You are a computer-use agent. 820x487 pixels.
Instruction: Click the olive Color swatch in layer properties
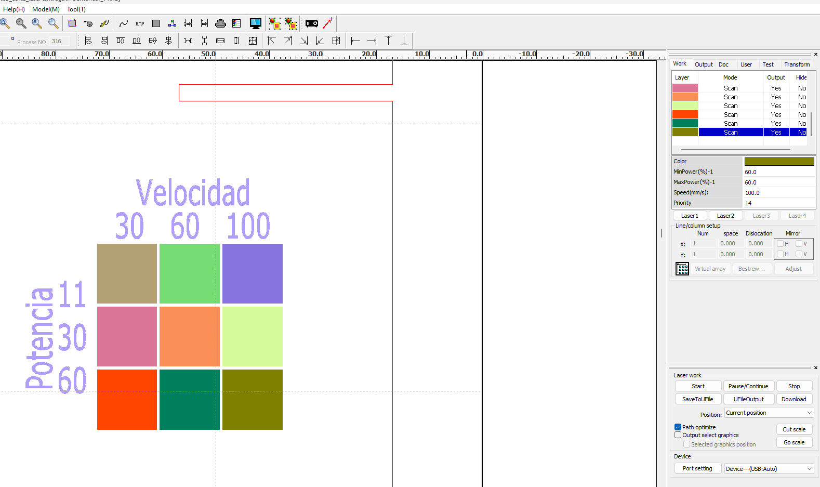[x=779, y=162]
